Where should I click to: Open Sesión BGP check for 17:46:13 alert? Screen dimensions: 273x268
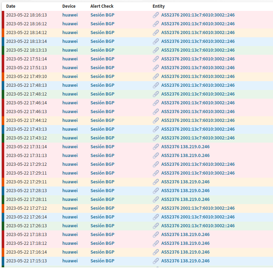102,112
